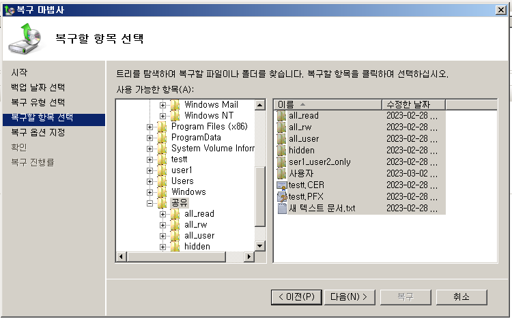
Task: Click all_rw folder icon in the tree
Action: click(x=175, y=225)
